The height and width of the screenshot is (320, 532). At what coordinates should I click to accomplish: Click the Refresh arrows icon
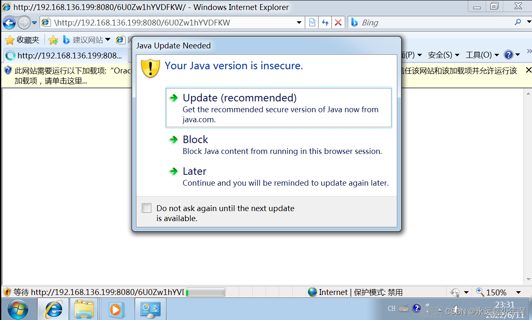pyautogui.click(x=325, y=23)
